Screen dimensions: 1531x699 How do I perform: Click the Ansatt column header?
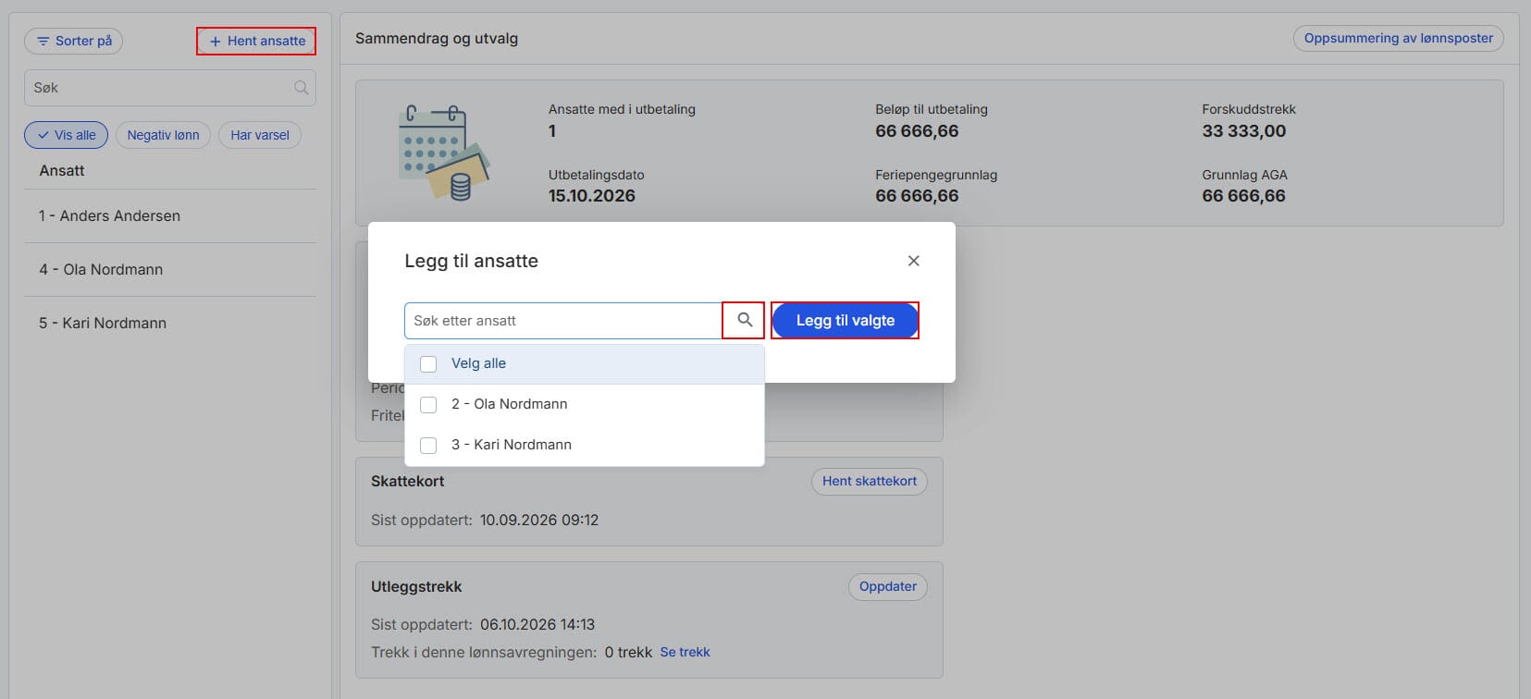point(62,170)
